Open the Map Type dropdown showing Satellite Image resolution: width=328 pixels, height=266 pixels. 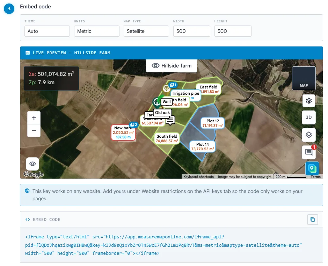pyautogui.click(x=146, y=31)
